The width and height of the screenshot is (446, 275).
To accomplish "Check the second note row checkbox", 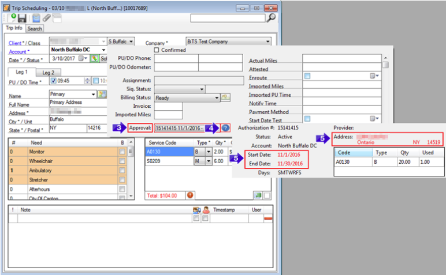I will pyautogui.click(x=205, y=219).
